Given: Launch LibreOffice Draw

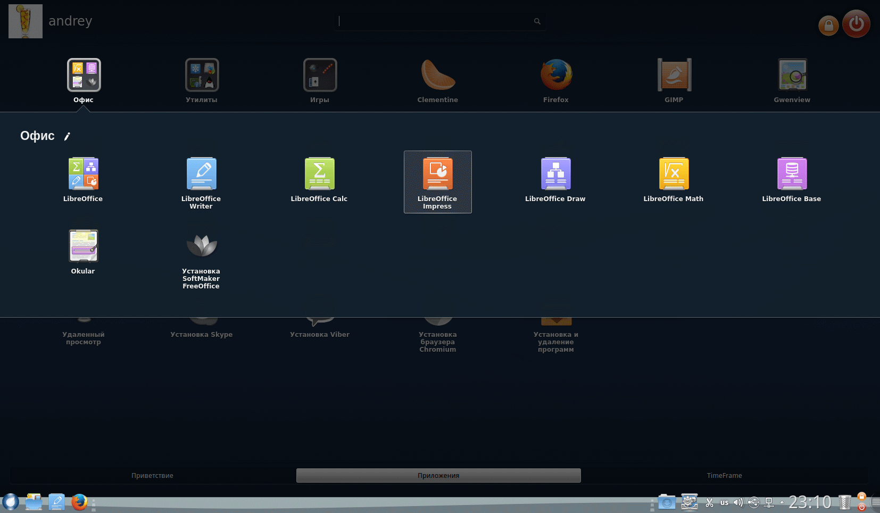Looking at the screenshot, I should point(556,174).
